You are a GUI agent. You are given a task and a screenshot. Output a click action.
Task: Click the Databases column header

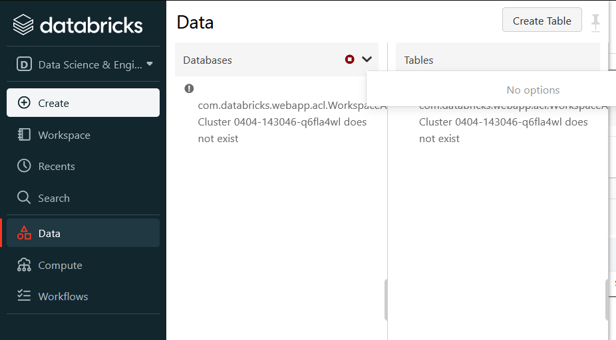coord(208,60)
